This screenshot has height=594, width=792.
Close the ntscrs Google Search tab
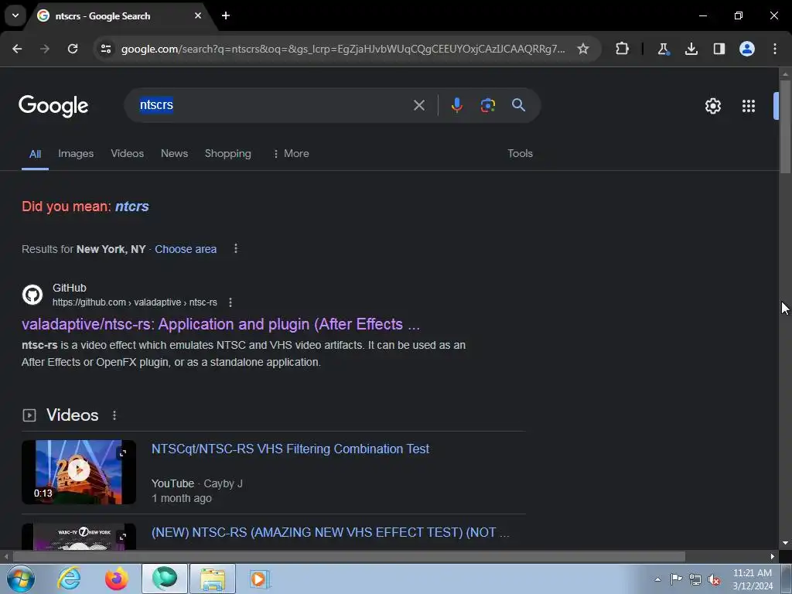198,15
